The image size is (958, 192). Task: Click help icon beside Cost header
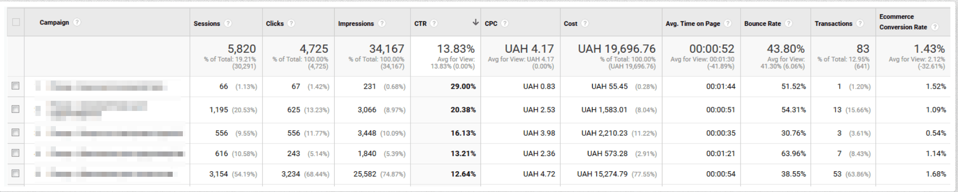[585, 23]
